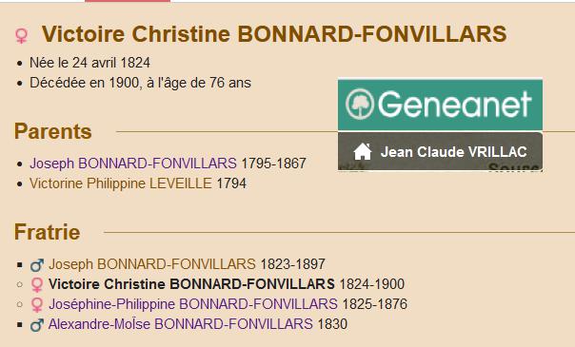Click male icon next to Joseph 1823-1897
This screenshot has height=347, width=575.
[x=37, y=264]
